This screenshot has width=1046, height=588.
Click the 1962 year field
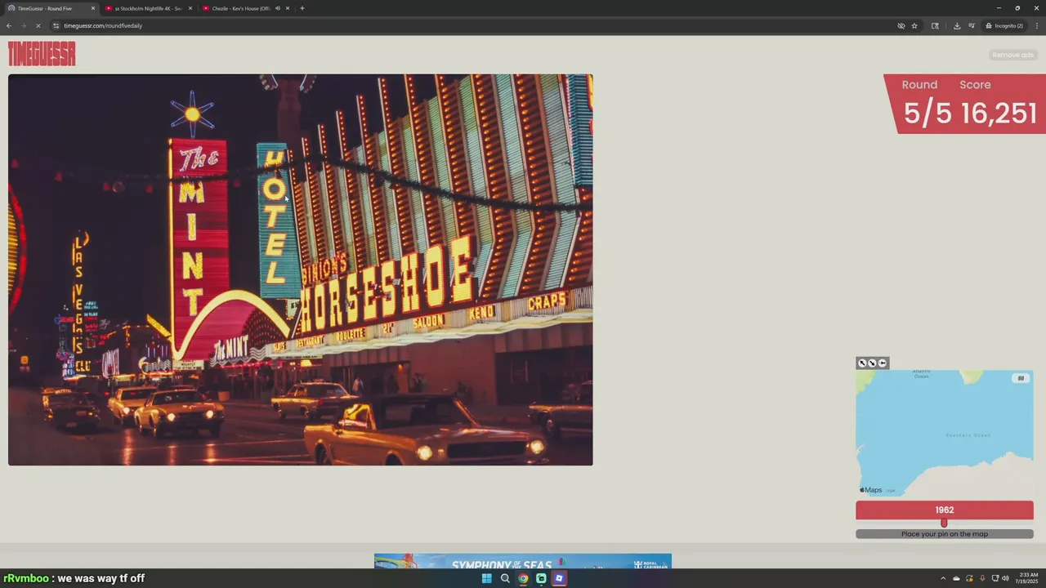[945, 510]
